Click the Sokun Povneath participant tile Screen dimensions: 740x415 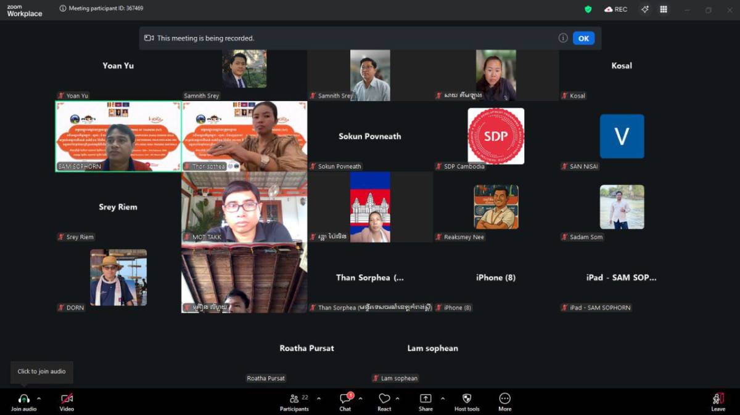(370, 136)
